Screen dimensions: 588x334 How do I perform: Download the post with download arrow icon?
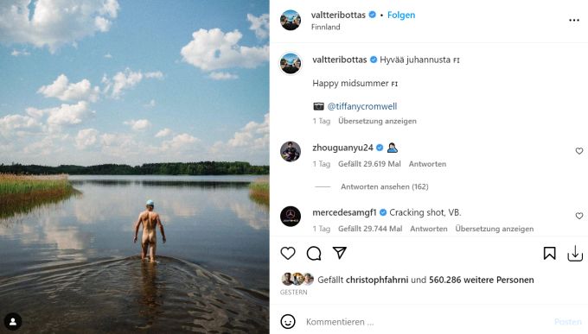tap(575, 254)
